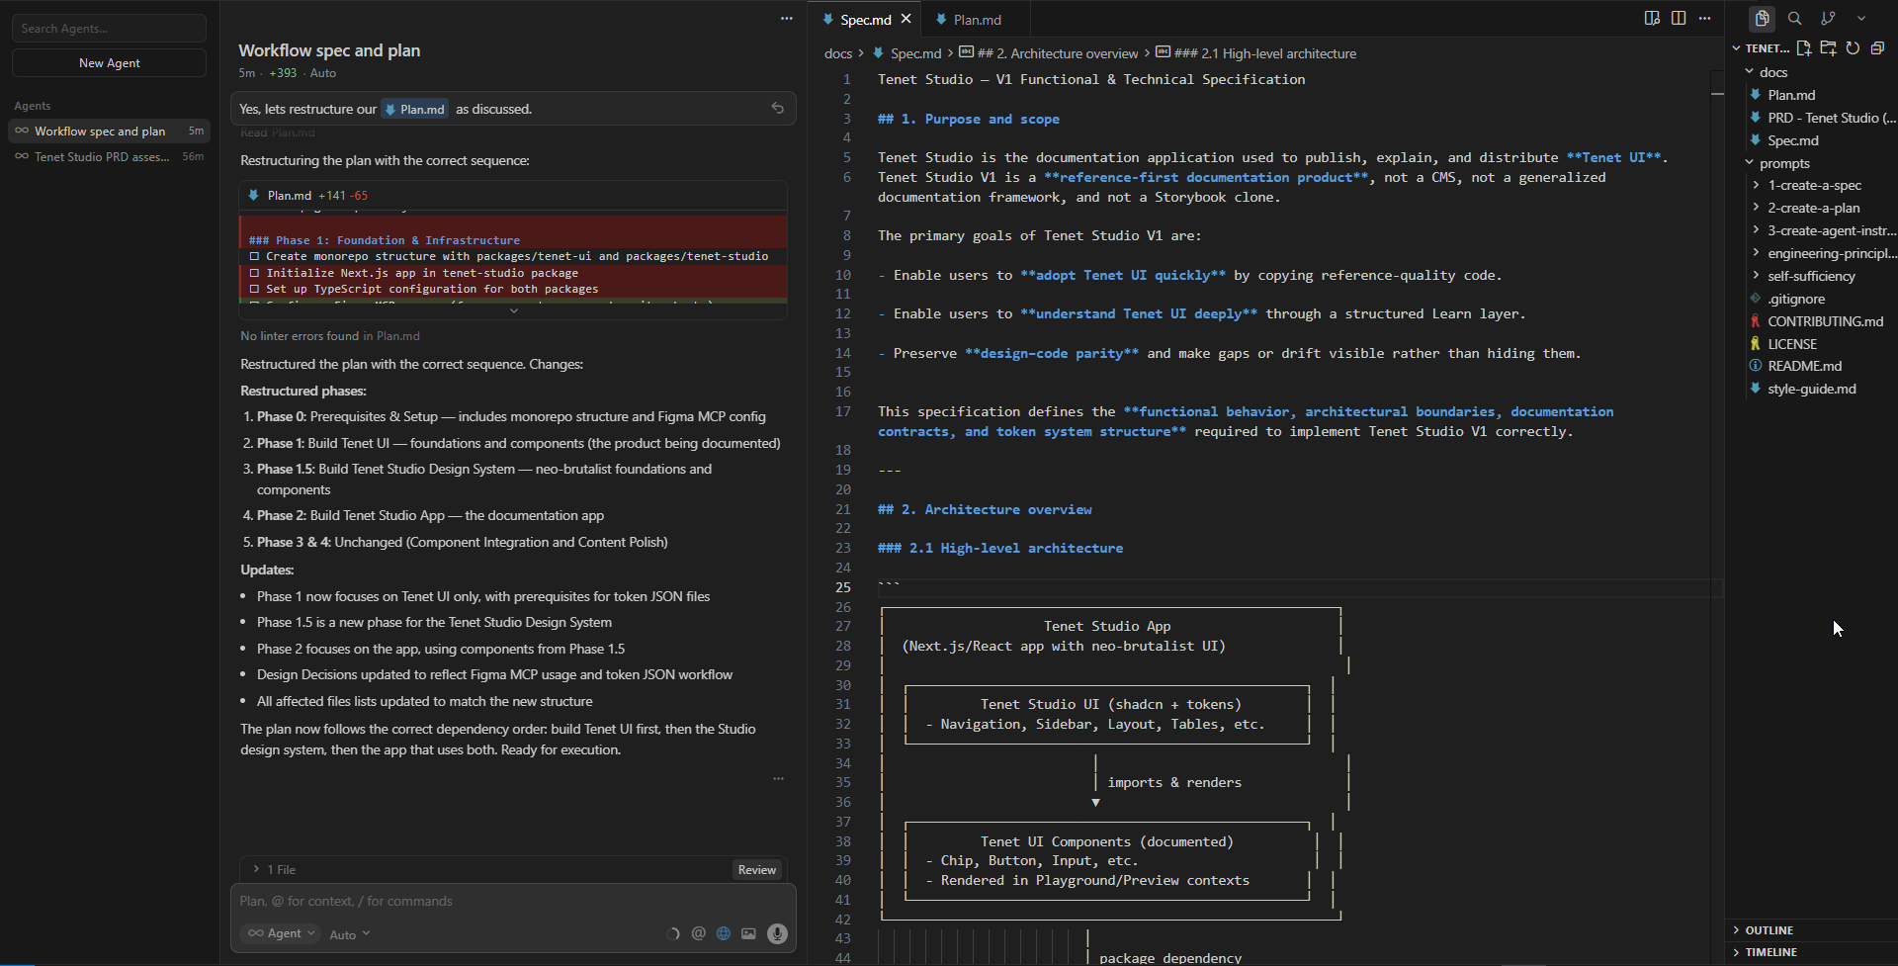The height and width of the screenshot is (966, 1898).
Task: Collapse all folders in explorer
Action: (x=1877, y=47)
